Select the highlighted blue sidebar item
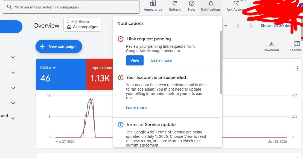Viewport: 303px width, 158px height. 11,27
